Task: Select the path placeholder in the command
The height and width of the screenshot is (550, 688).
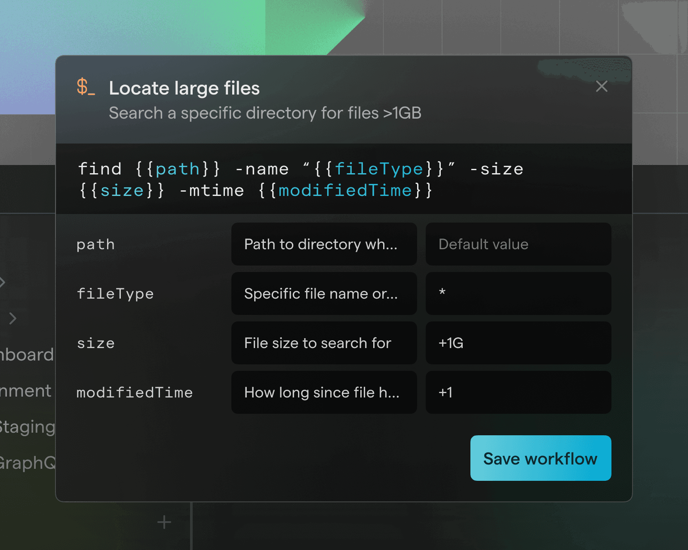Action: click(x=178, y=168)
